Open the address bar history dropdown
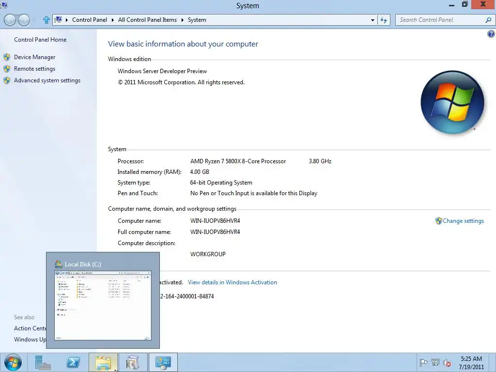The width and height of the screenshot is (496, 372). coord(372,20)
